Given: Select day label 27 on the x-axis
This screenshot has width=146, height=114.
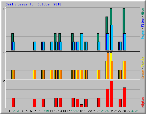Looking at the screenshot, I should [120, 111].
